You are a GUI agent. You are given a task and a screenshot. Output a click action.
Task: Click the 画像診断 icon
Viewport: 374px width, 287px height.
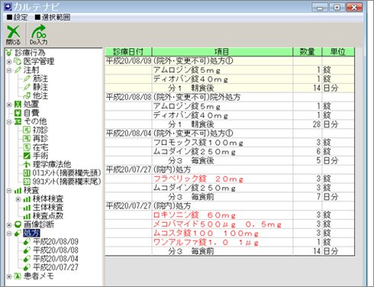(x=18, y=224)
